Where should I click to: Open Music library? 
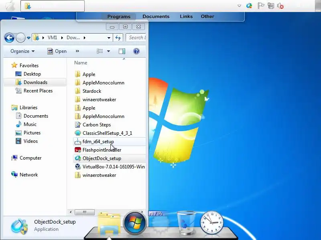click(x=30, y=124)
